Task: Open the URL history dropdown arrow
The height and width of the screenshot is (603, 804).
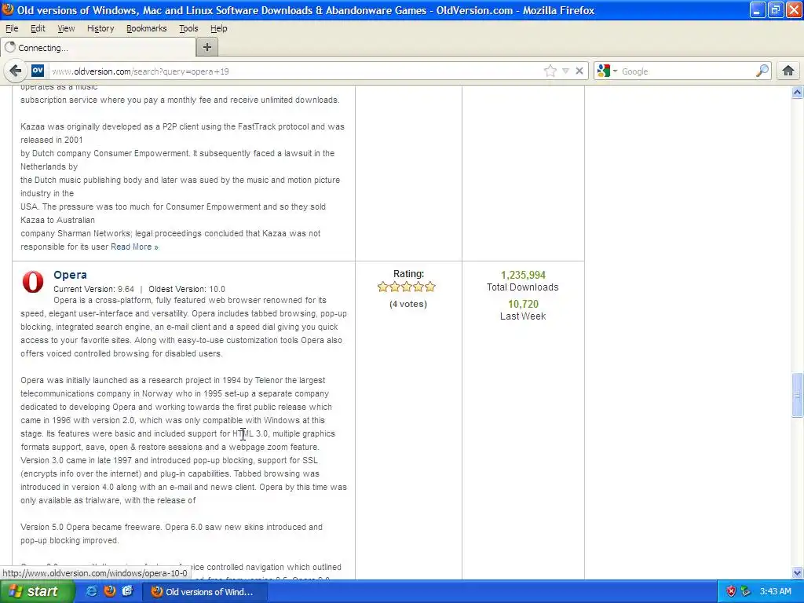Action: point(565,71)
